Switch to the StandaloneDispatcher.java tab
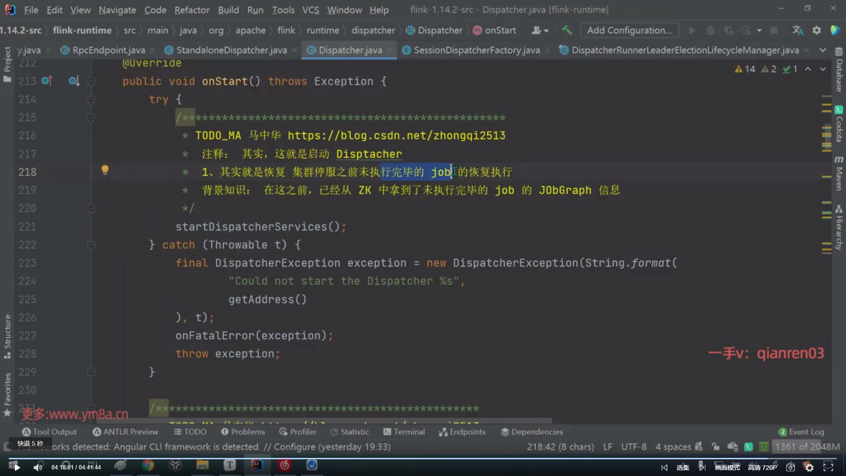The height and width of the screenshot is (476, 846). click(x=231, y=50)
